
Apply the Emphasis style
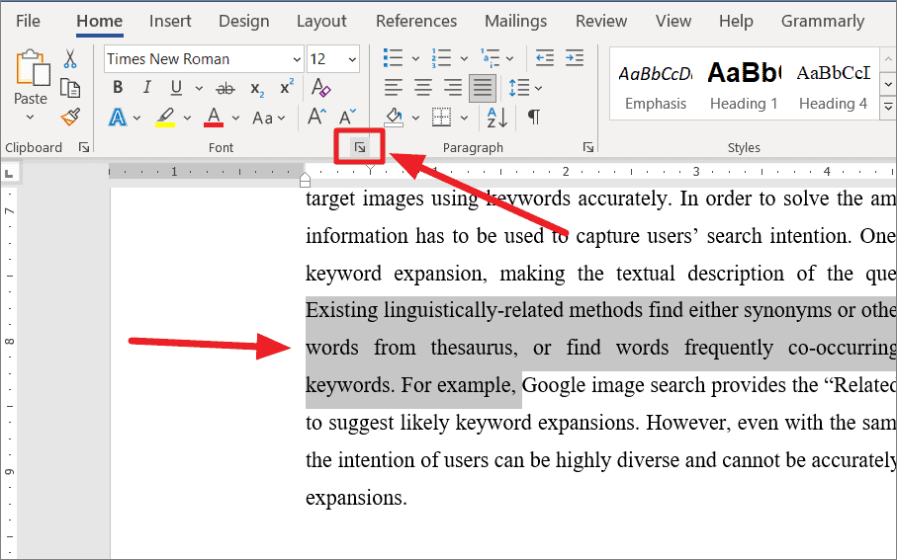(656, 86)
